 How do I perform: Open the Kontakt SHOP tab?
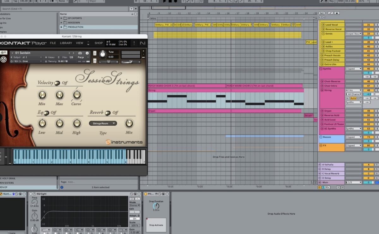(x=99, y=43)
